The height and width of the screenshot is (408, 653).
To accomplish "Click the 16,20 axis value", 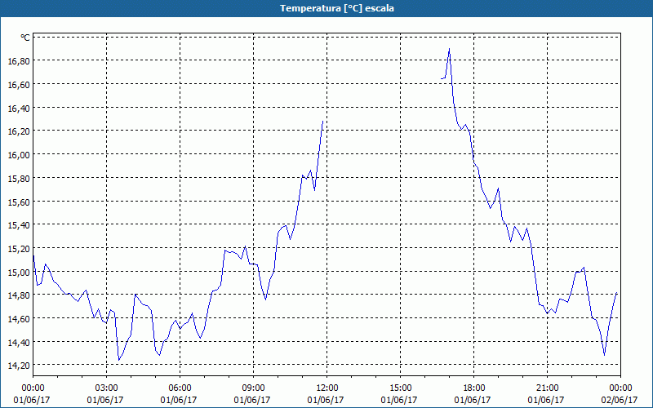I will coord(19,131).
